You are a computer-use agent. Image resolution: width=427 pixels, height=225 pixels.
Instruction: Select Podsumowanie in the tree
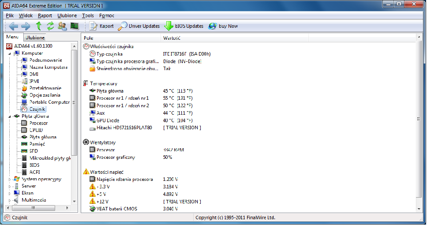coord(45,60)
